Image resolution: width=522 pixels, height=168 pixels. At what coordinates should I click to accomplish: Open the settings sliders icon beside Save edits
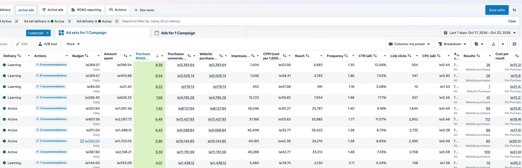click(x=514, y=10)
